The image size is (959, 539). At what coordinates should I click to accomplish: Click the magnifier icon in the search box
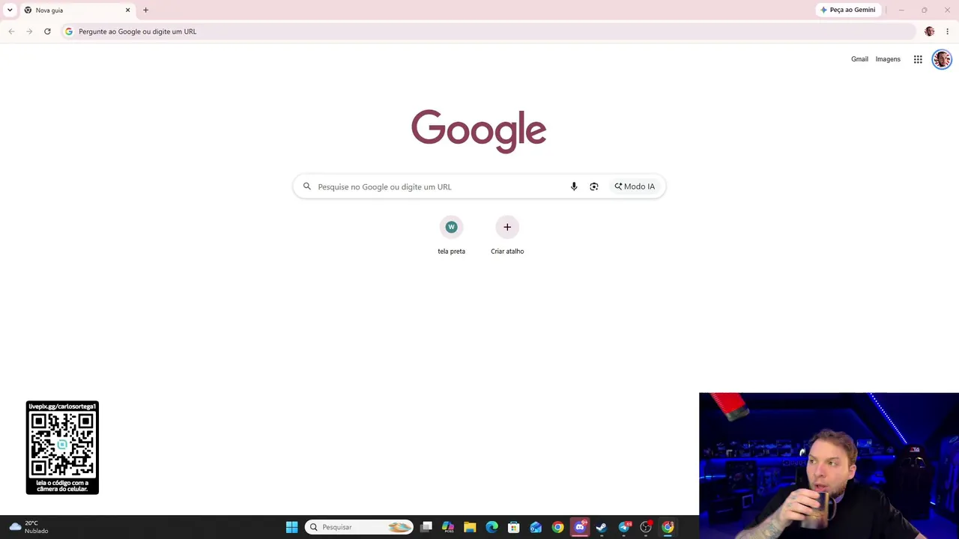pos(307,186)
